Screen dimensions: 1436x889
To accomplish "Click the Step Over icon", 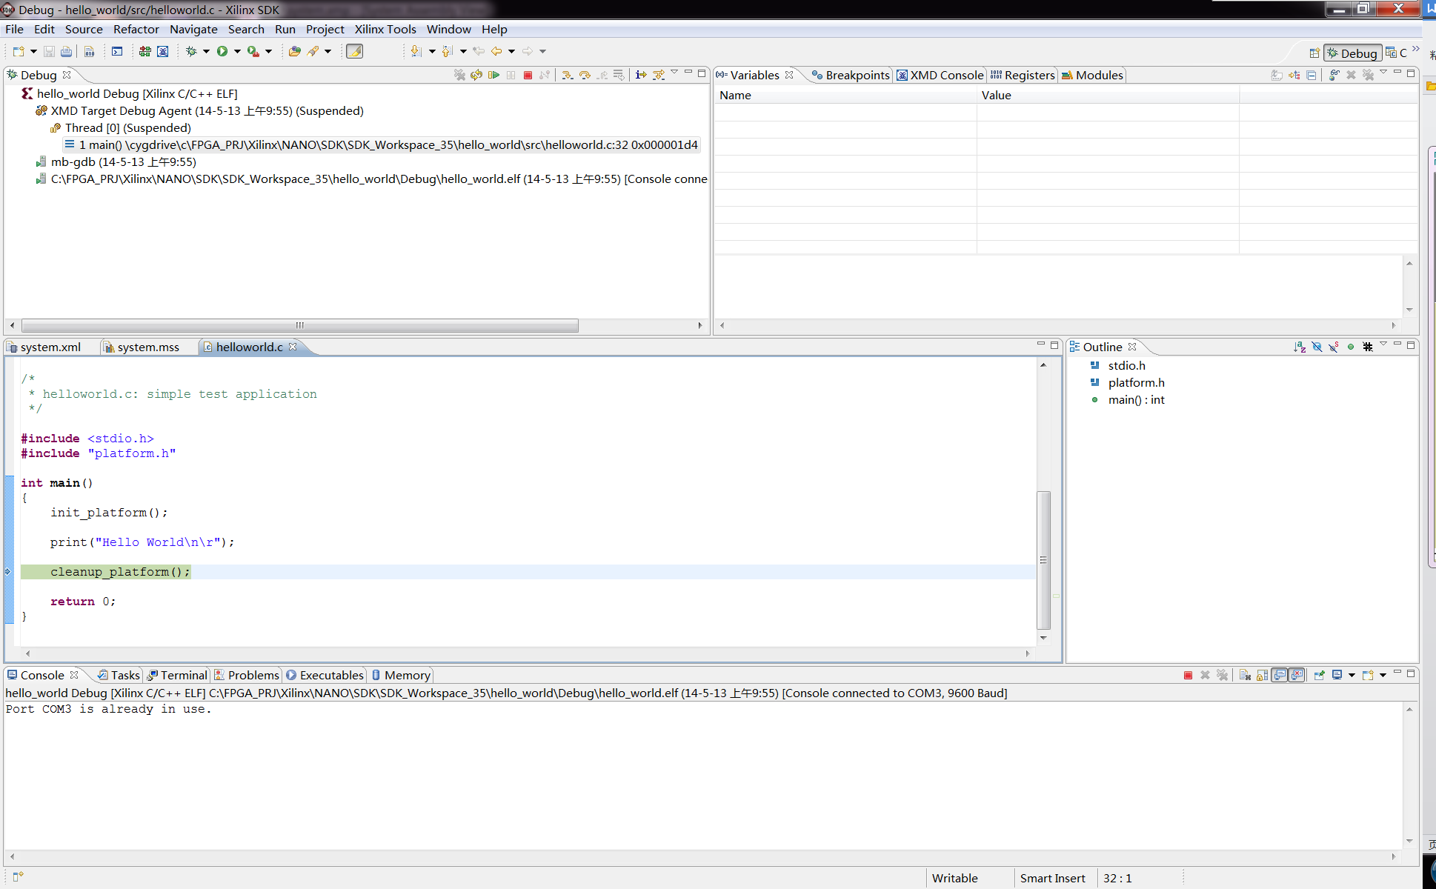I will 585,75.
